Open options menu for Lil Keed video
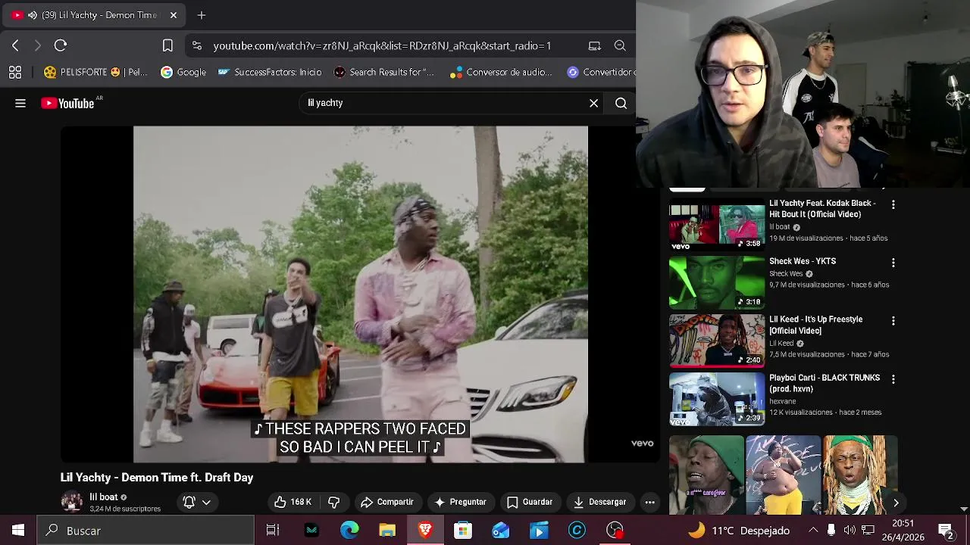Image resolution: width=970 pixels, height=545 pixels. pos(893,321)
